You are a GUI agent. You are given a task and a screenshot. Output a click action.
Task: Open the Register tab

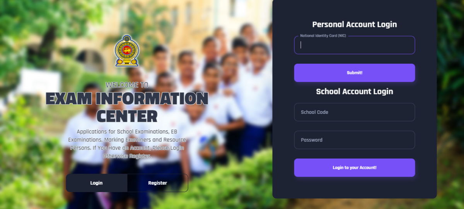coord(157,183)
